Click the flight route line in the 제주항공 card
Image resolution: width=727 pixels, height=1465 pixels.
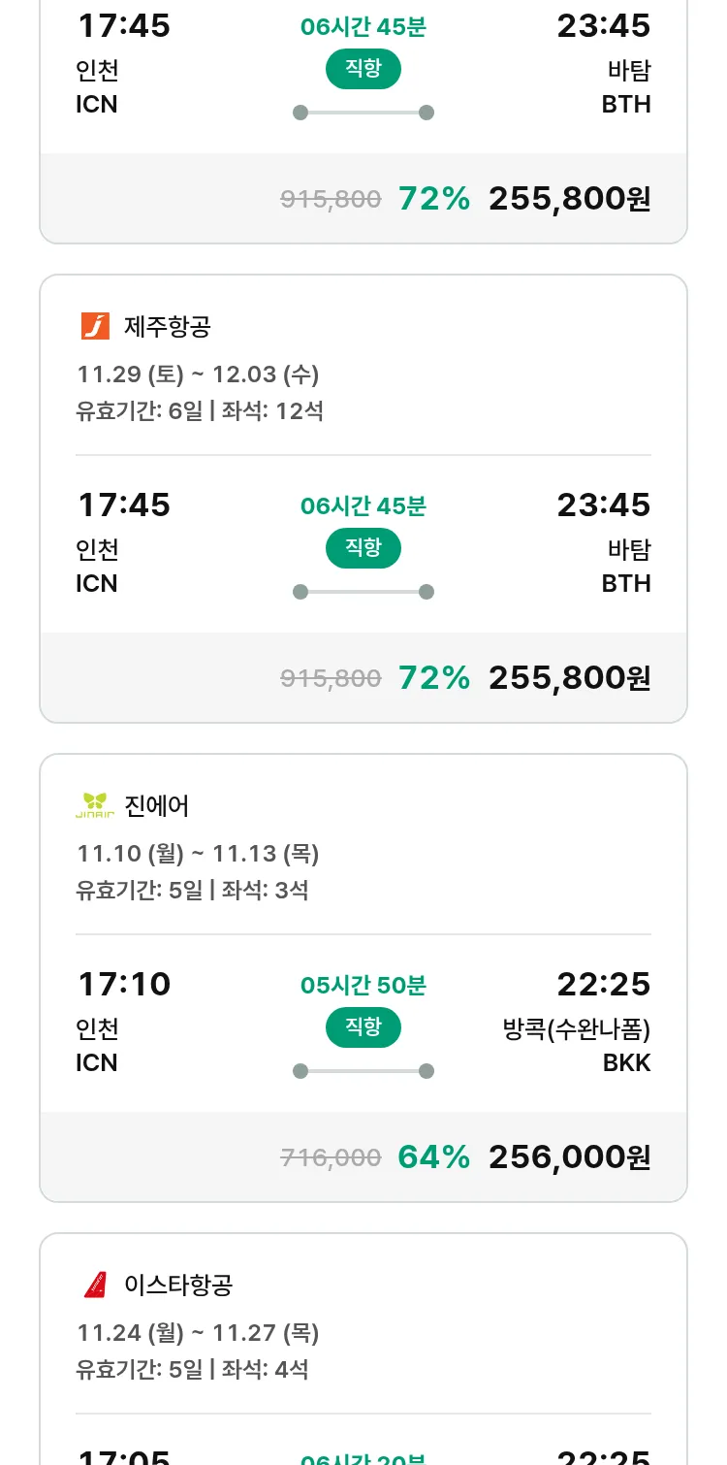click(363, 592)
